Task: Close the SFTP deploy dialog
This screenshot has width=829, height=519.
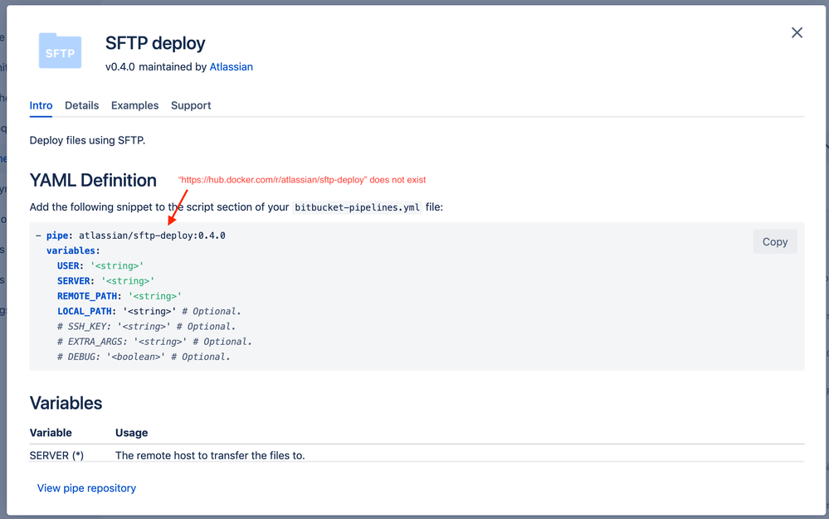Action: (x=797, y=32)
